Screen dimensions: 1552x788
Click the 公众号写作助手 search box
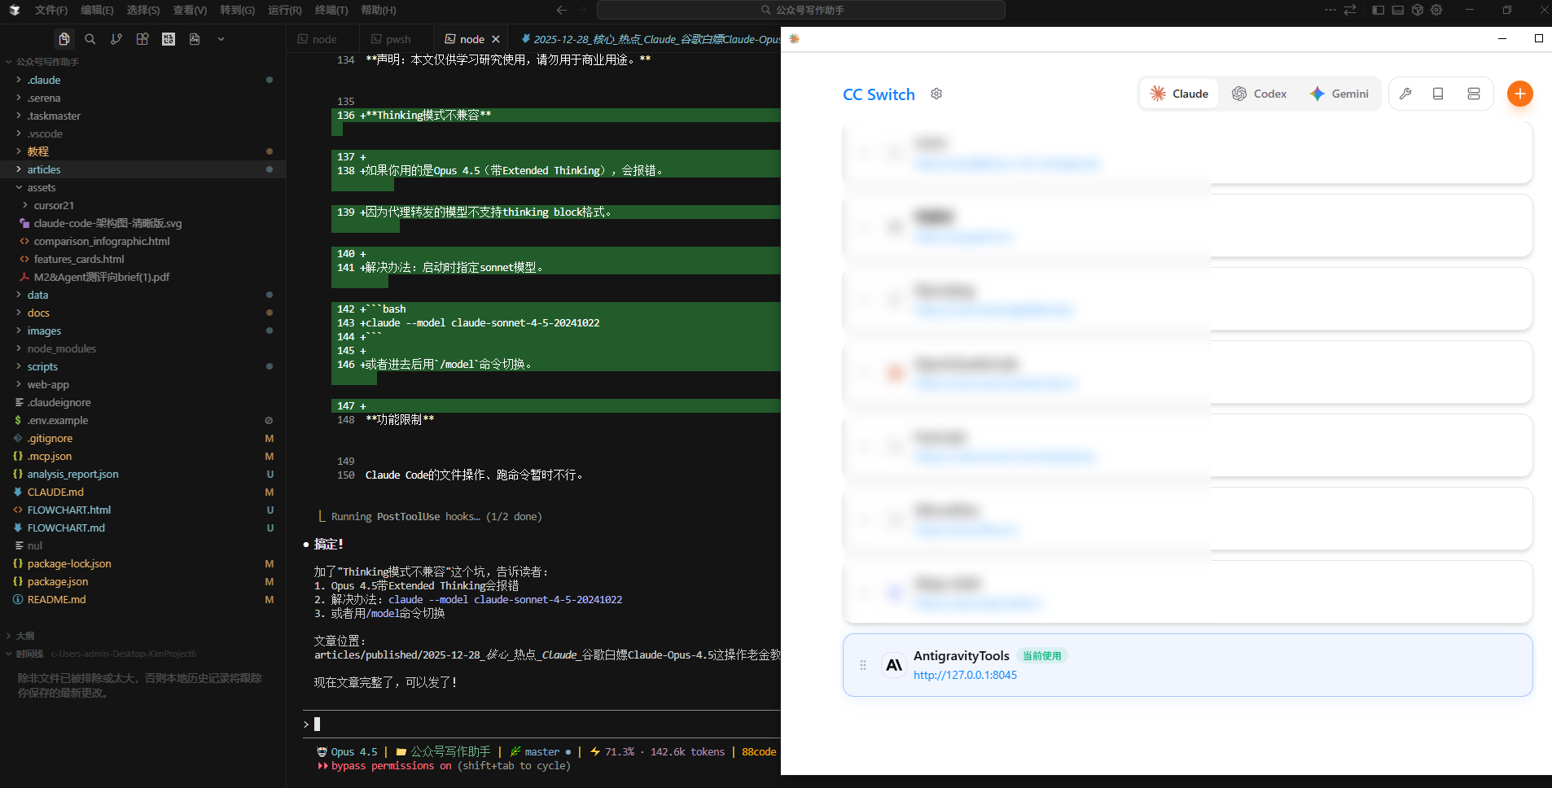[x=801, y=10]
